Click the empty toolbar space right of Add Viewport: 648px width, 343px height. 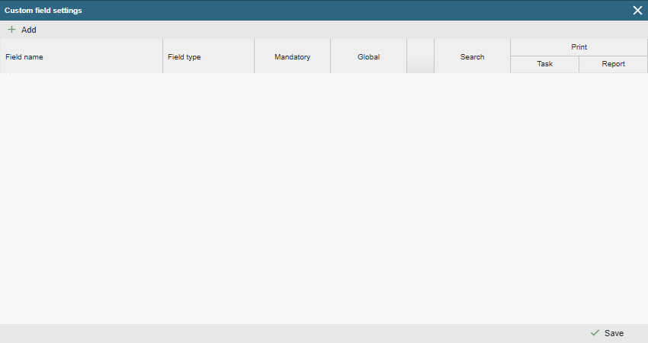pyautogui.click(x=305, y=30)
